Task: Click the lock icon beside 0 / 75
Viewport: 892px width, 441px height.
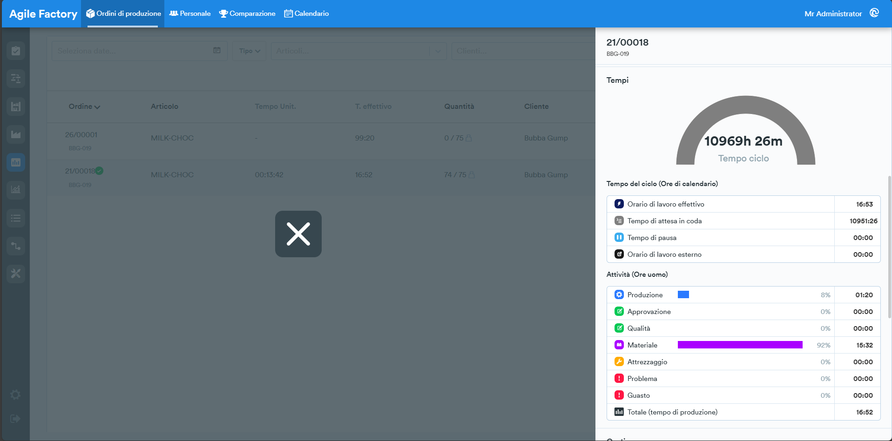Action: pos(469,138)
